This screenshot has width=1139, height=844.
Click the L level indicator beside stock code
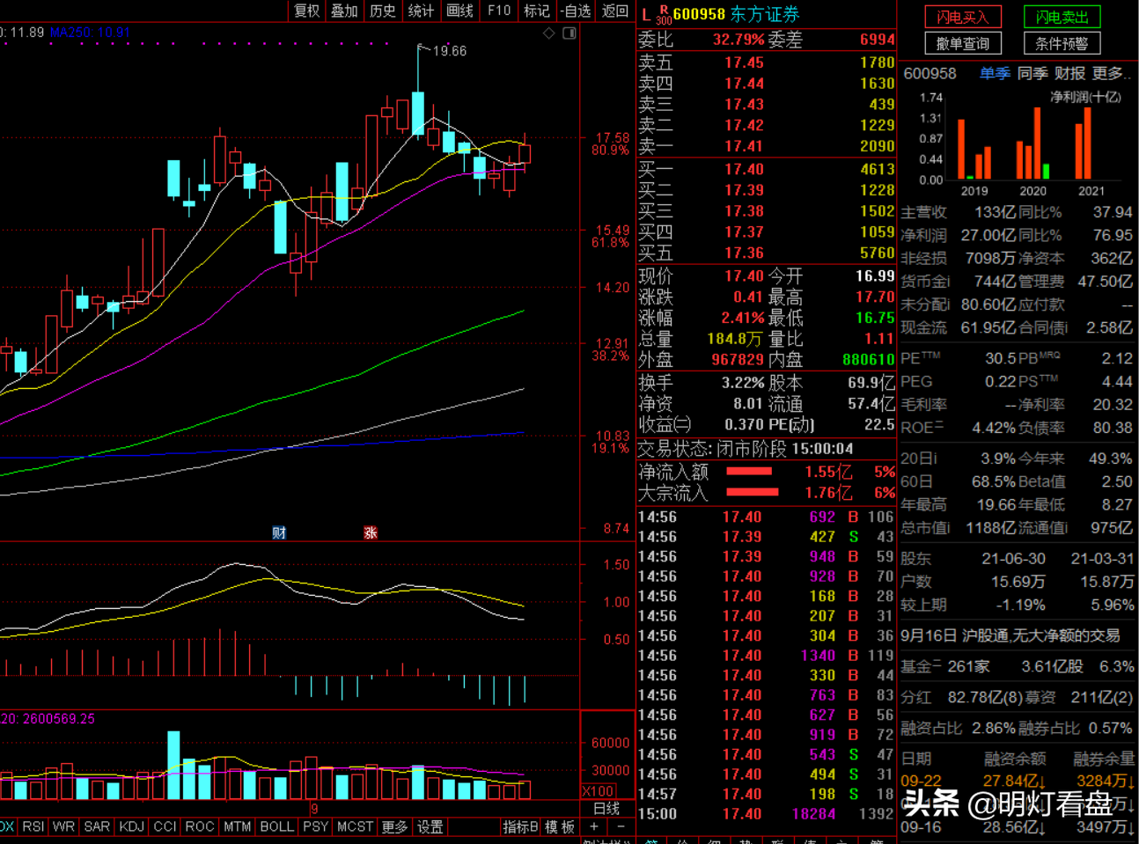(646, 15)
